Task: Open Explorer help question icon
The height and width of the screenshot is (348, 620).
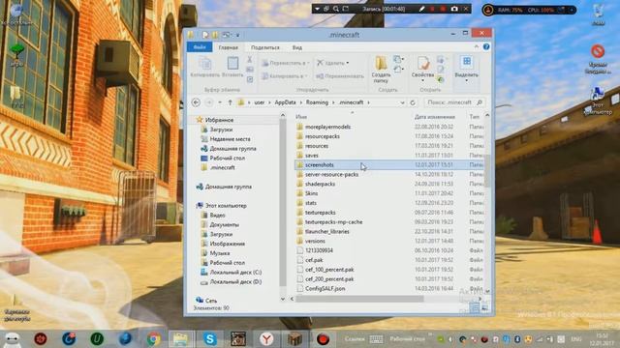Action: point(486,47)
